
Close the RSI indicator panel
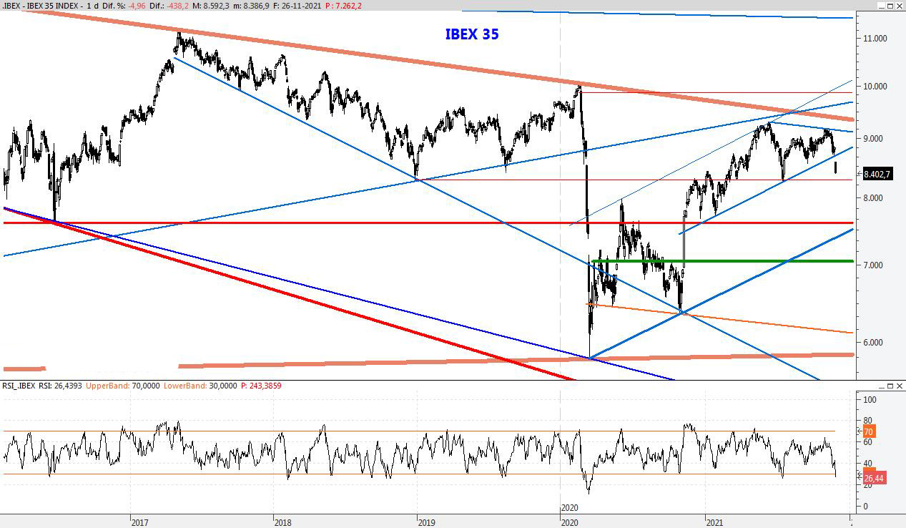pos(899,386)
